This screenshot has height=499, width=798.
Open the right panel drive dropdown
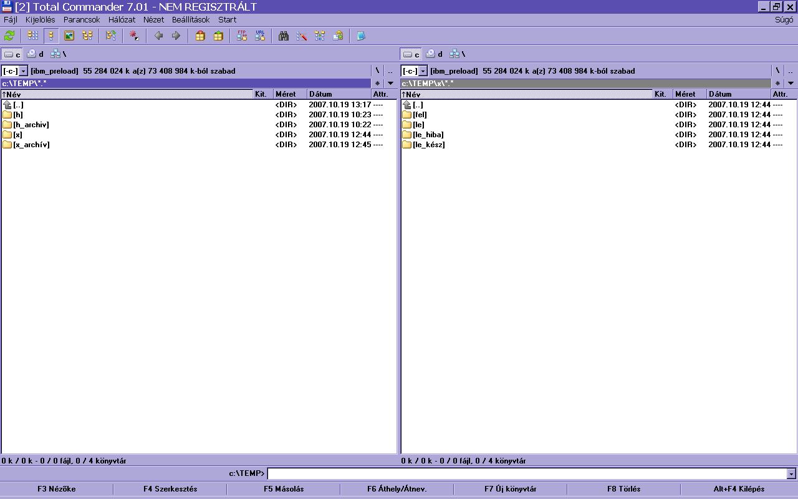coord(423,71)
